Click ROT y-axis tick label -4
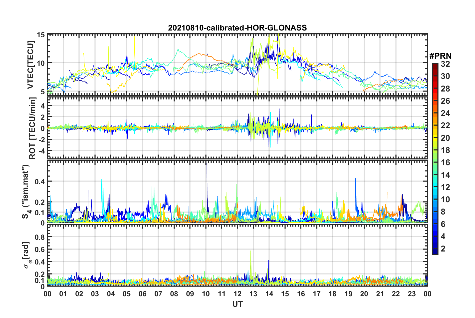The image size is (475, 318). tap(42, 151)
